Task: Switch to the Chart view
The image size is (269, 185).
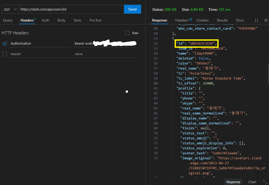Action: 252,182
